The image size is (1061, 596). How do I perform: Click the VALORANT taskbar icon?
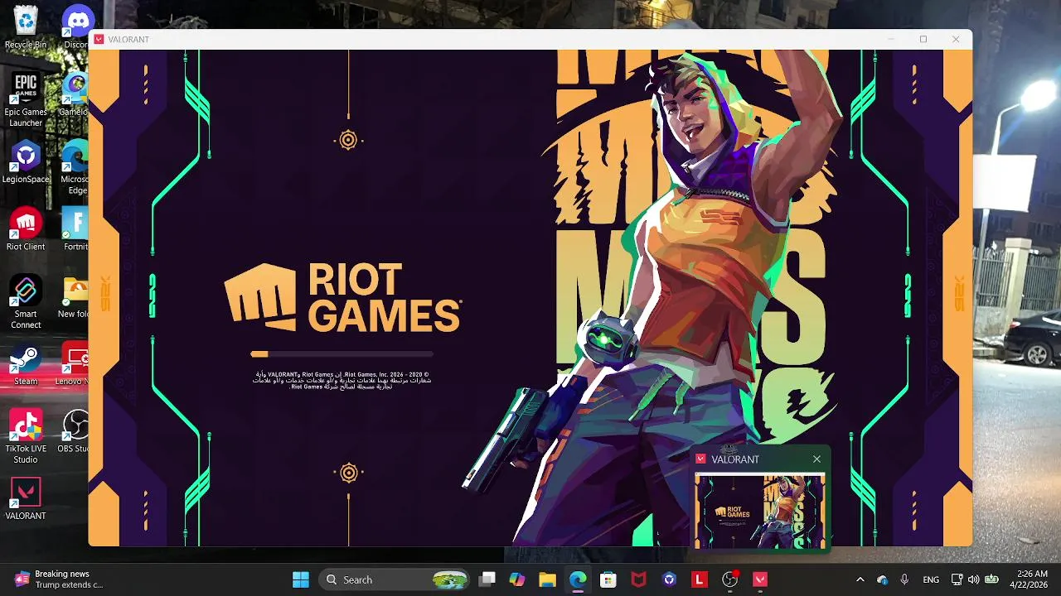tap(760, 579)
